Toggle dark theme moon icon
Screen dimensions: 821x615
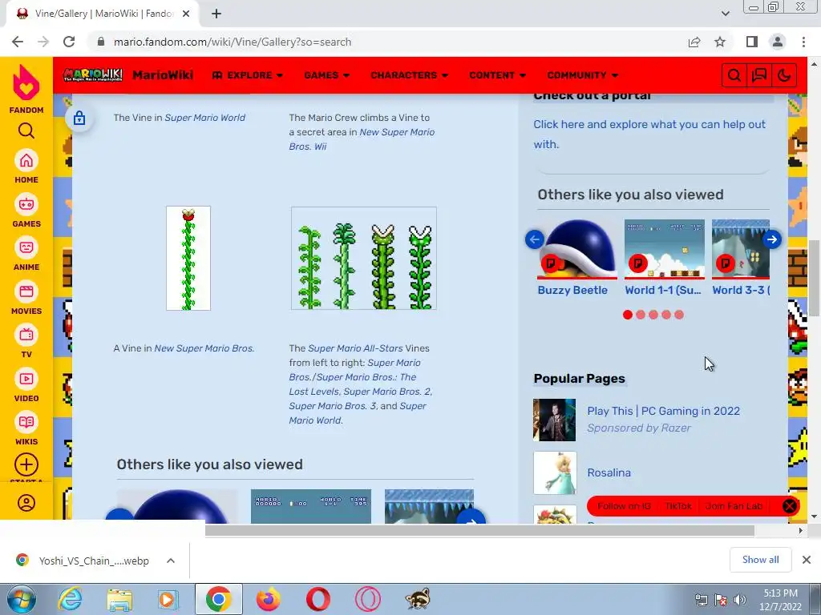(784, 76)
